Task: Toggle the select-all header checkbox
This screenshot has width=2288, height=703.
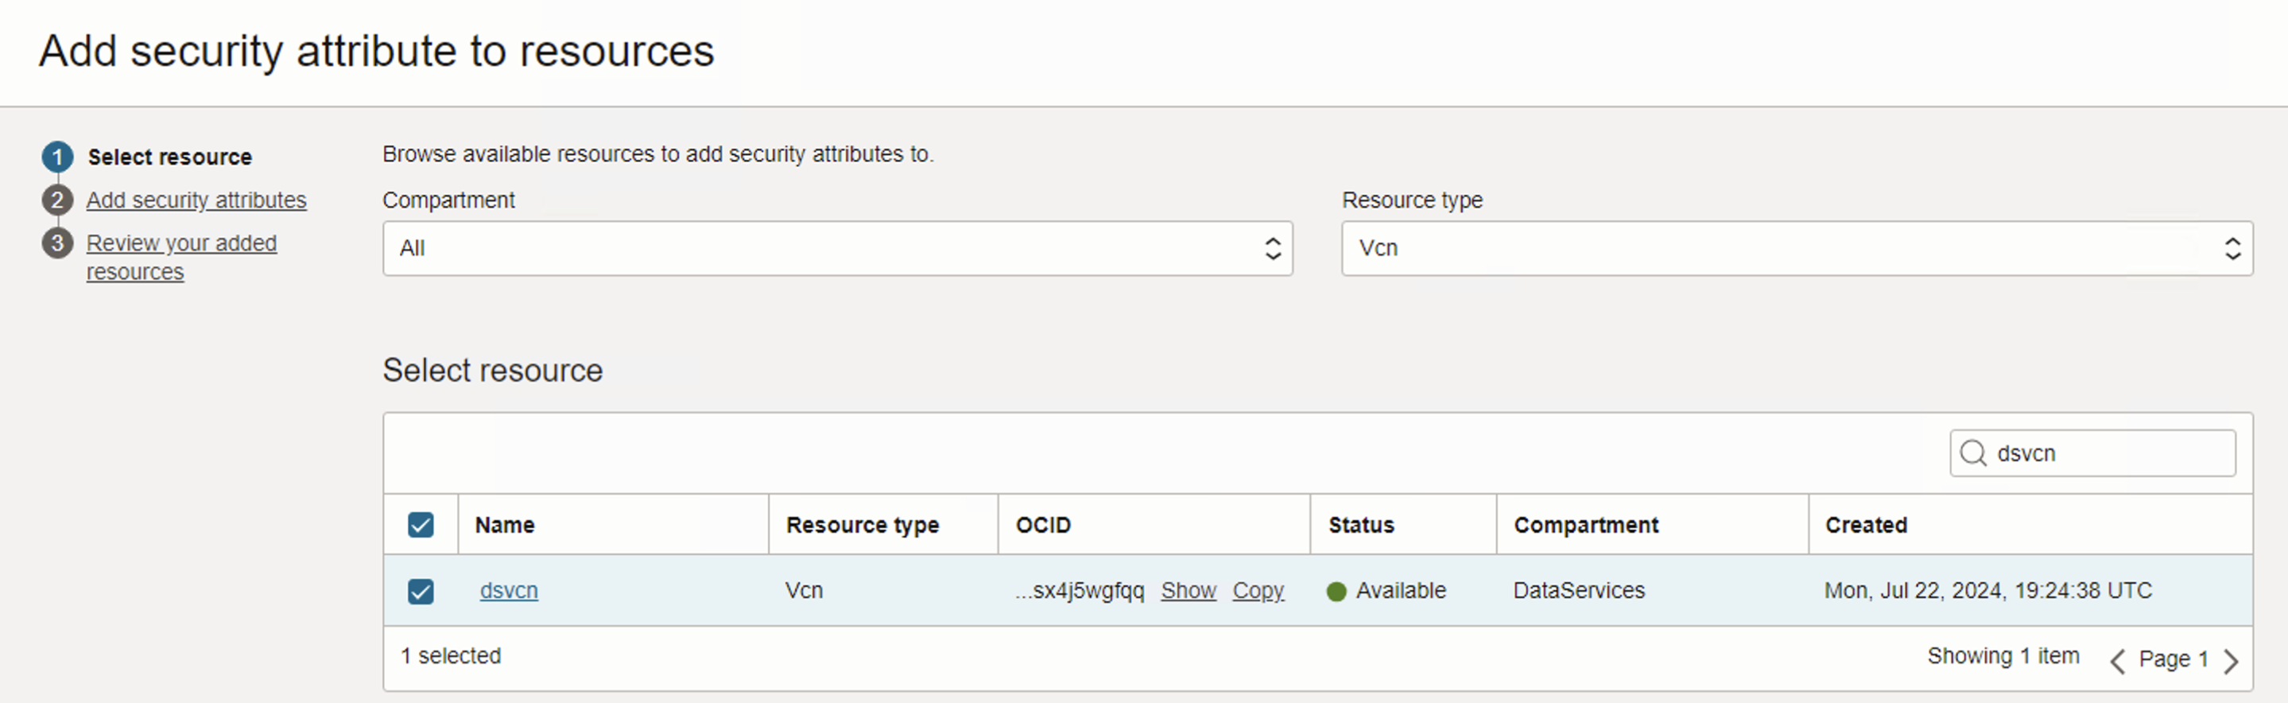Action: point(421,525)
